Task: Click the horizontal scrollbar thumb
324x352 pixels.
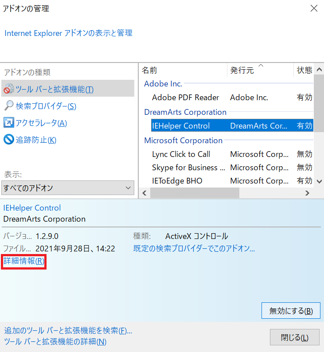Action: pos(195,193)
